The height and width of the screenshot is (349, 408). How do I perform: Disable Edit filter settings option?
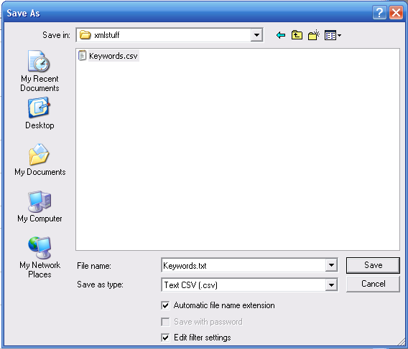click(x=165, y=338)
